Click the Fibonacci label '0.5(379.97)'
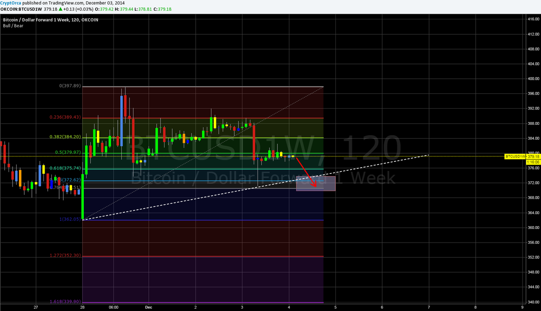The width and height of the screenshot is (541, 311). pyautogui.click(x=68, y=152)
